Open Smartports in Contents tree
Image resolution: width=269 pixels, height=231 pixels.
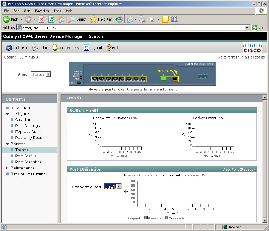[26, 120]
